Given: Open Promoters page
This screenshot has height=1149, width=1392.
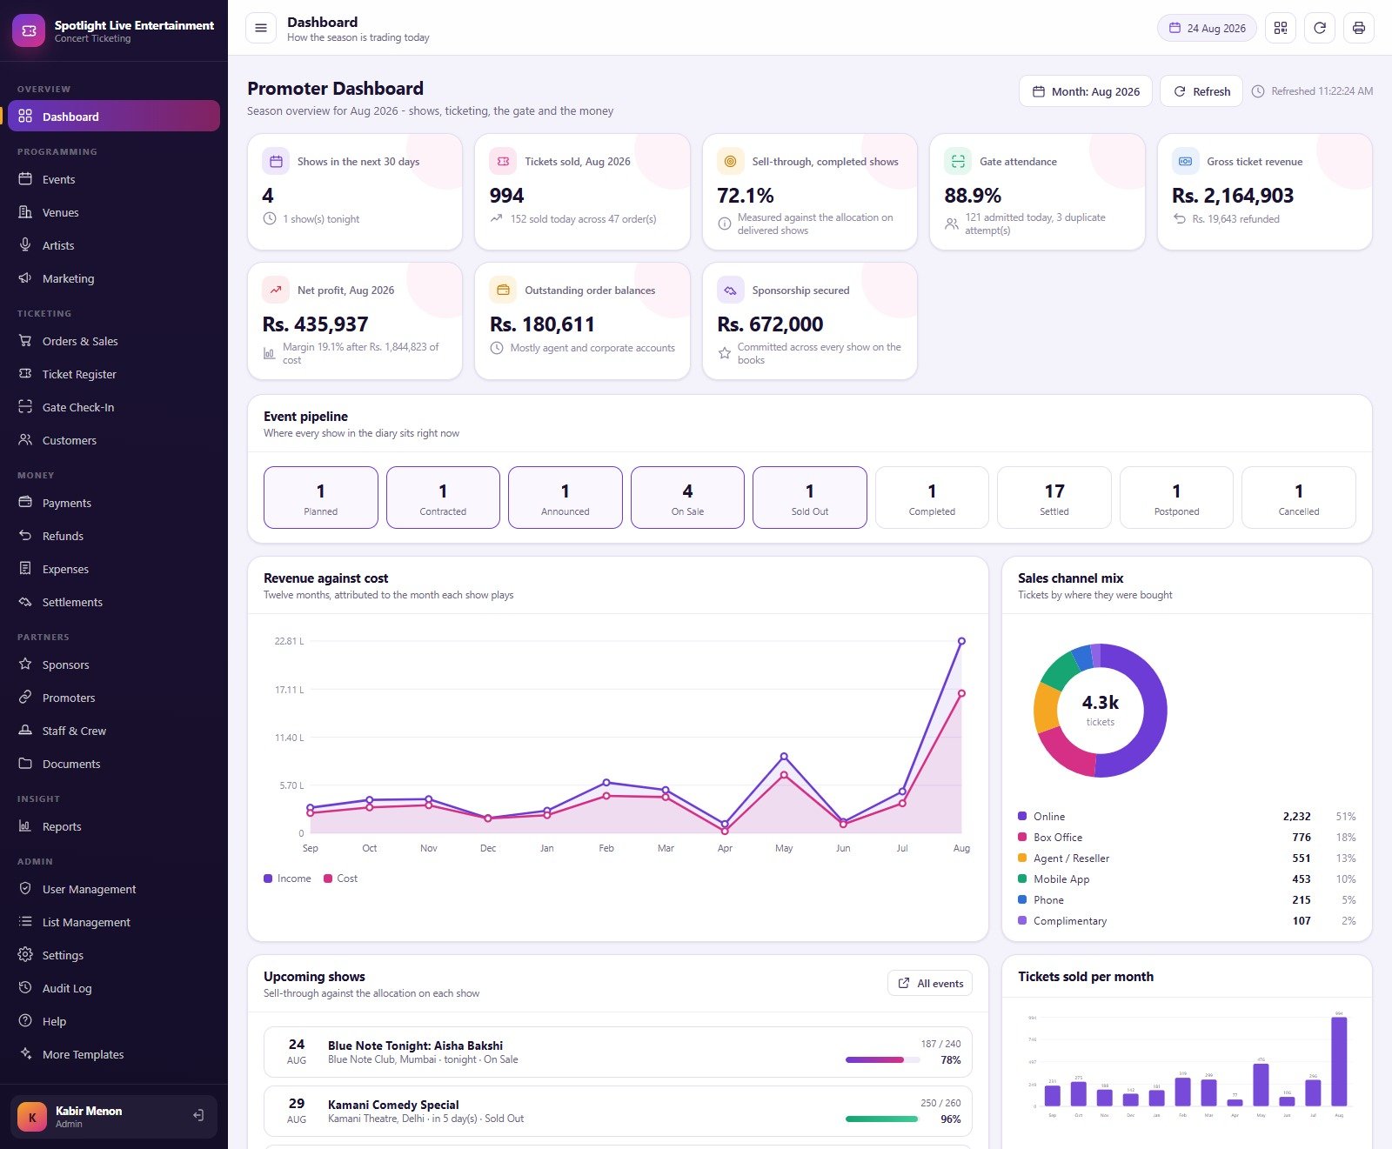Looking at the screenshot, I should point(114,698).
